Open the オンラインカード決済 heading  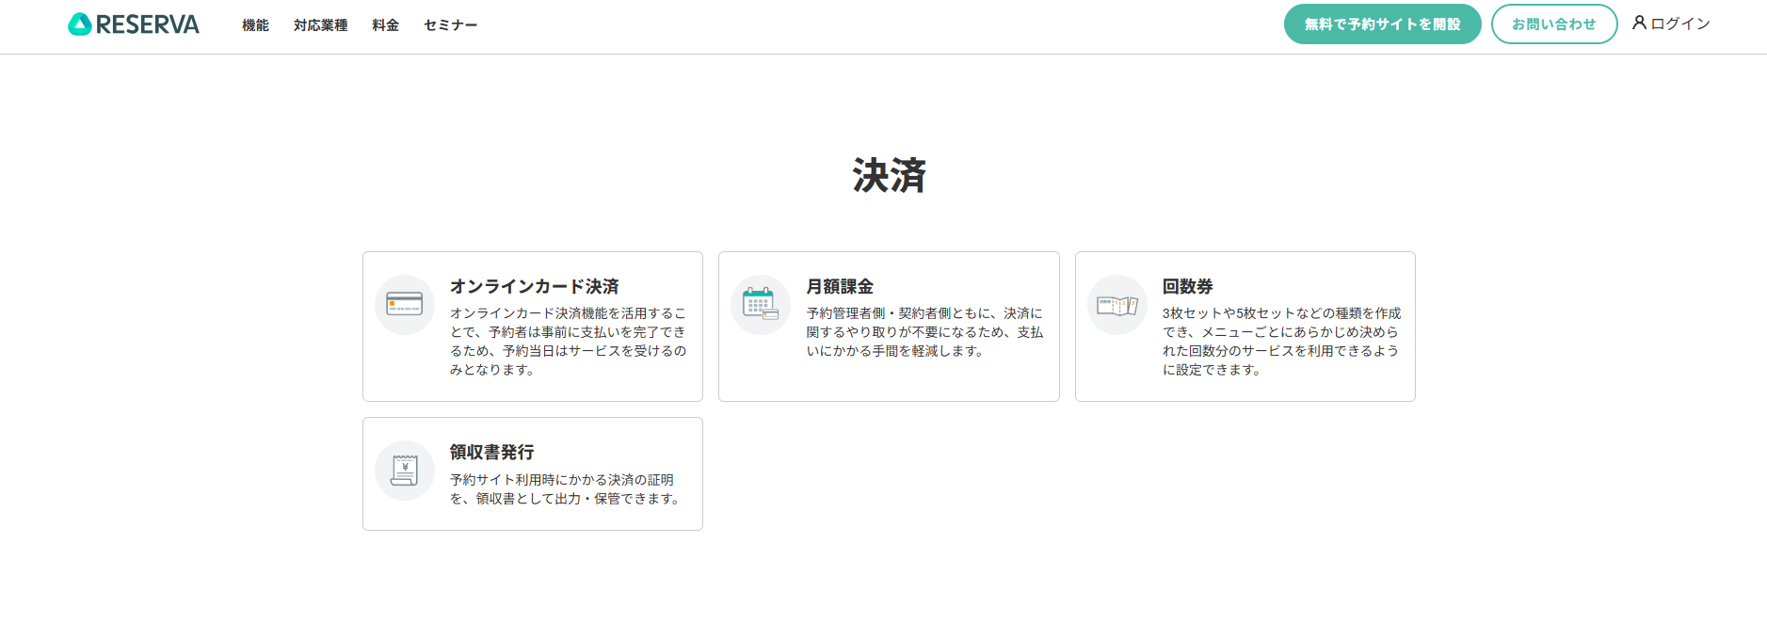coord(534,286)
